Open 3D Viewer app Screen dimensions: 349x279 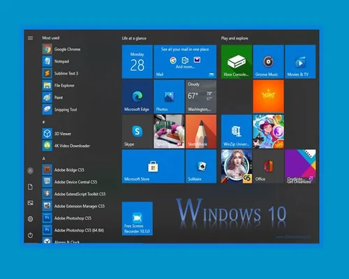pyautogui.click(x=57, y=134)
